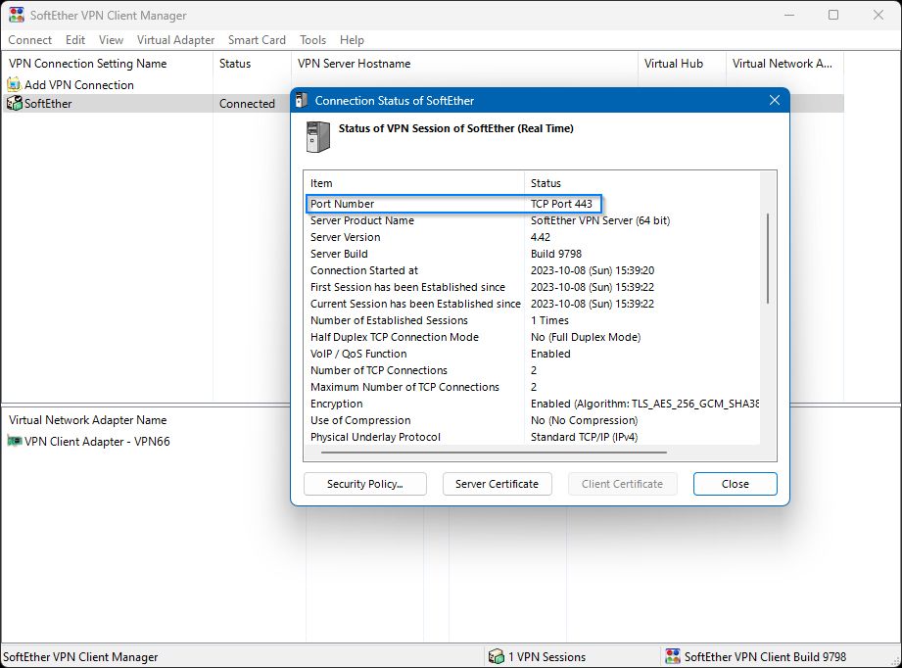902x668 pixels.
Task: Click the VPN Client Adapter VPN66 icon
Action: (x=14, y=442)
